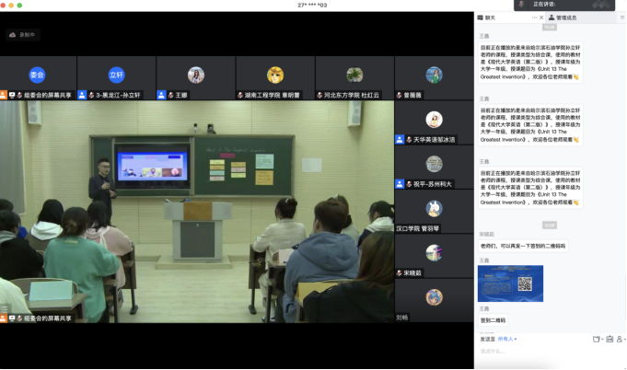Select participant tile 孙立轩 avatar
This screenshot has height=370, width=627.
click(x=116, y=75)
